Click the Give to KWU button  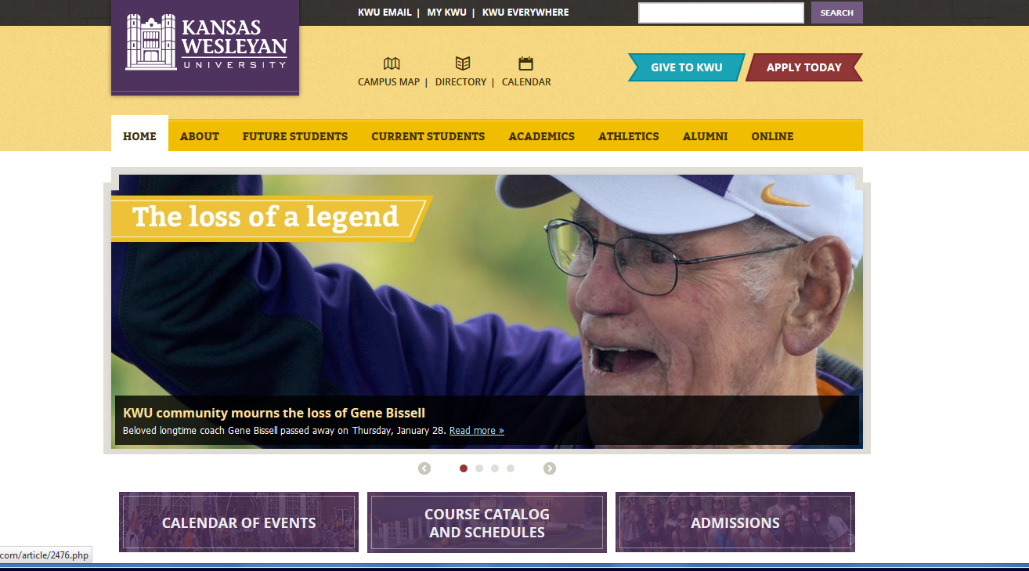(x=687, y=67)
